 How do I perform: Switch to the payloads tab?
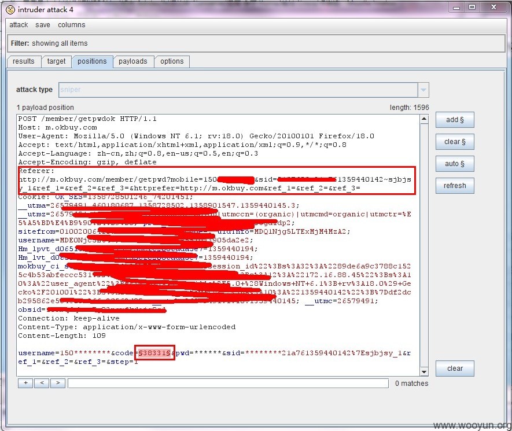point(133,61)
